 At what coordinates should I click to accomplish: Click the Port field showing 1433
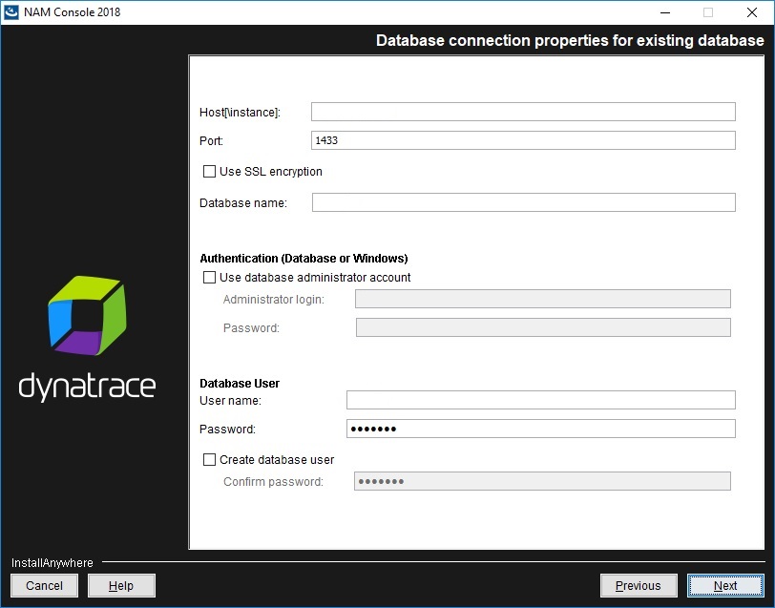(523, 140)
